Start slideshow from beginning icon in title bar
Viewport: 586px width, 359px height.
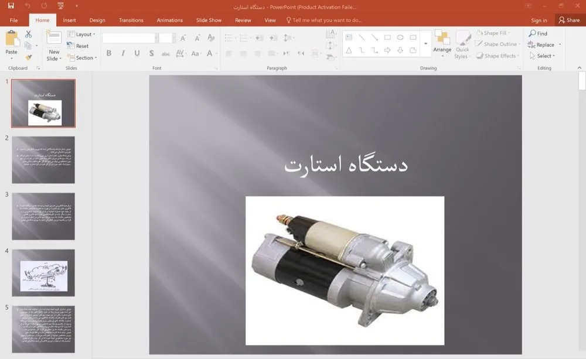coord(61,6)
